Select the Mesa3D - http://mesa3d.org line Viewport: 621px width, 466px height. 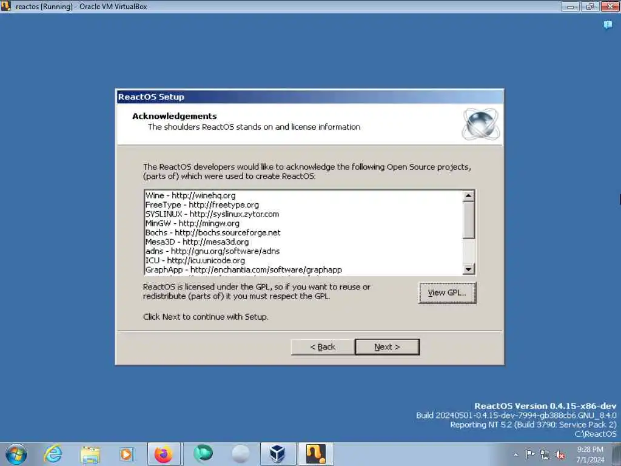click(197, 241)
